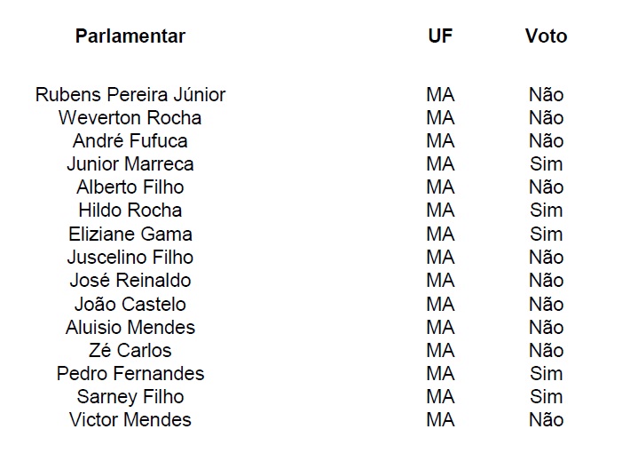Click Eliziane Gama's Sim vote

(546, 234)
